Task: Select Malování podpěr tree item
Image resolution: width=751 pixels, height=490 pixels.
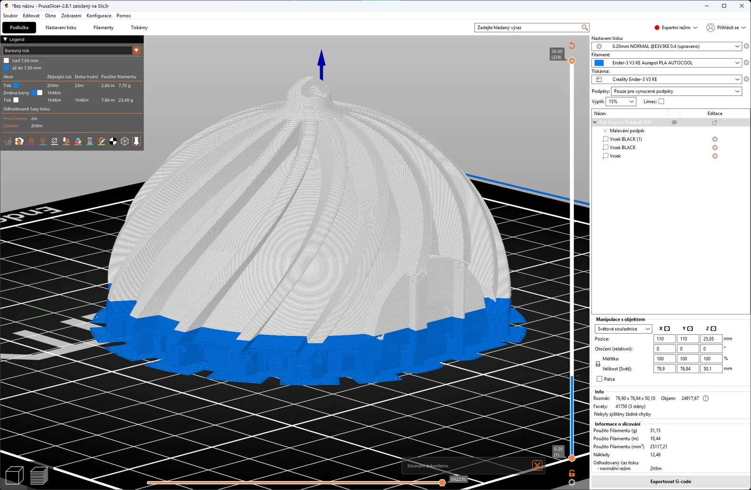Action: coord(627,131)
